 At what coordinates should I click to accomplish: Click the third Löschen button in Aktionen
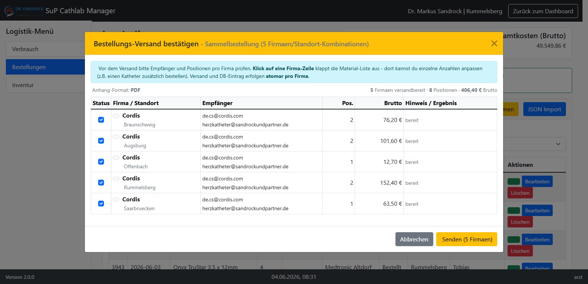point(520,251)
